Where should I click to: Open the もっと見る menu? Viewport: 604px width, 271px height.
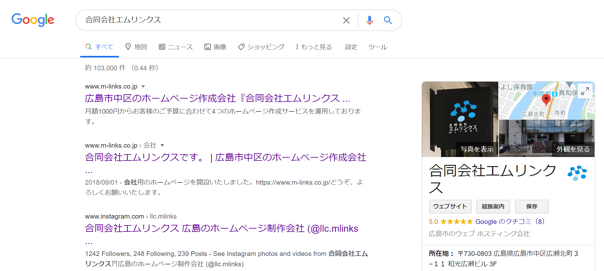[x=314, y=47]
